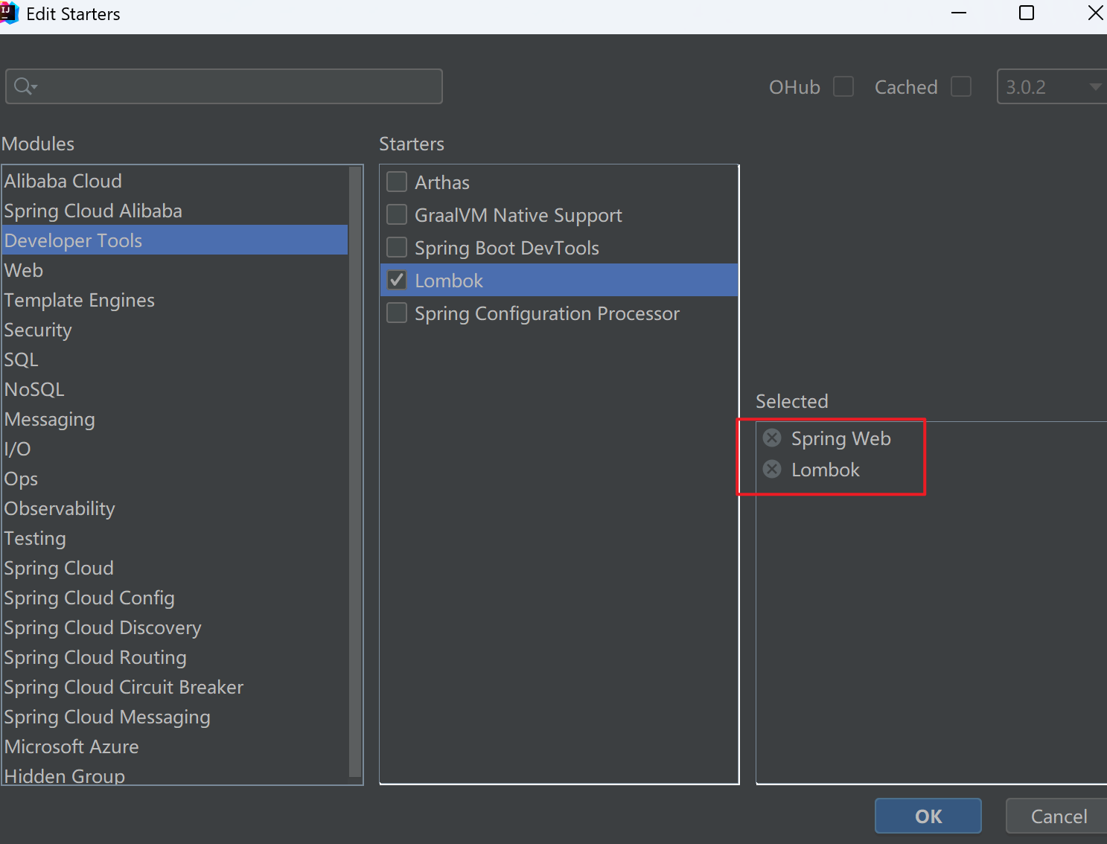Image resolution: width=1107 pixels, height=844 pixels.
Task: Click the Lombok selected entry text
Action: tap(825, 470)
